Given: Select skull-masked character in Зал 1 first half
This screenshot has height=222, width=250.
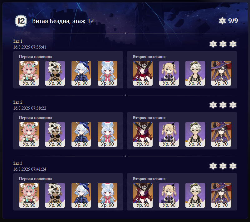Looking at the screenshot, I should tap(55, 73).
